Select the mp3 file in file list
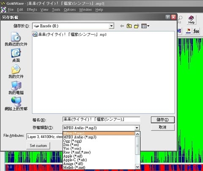Viewport: 203px width, 171px height. tap(69, 35)
